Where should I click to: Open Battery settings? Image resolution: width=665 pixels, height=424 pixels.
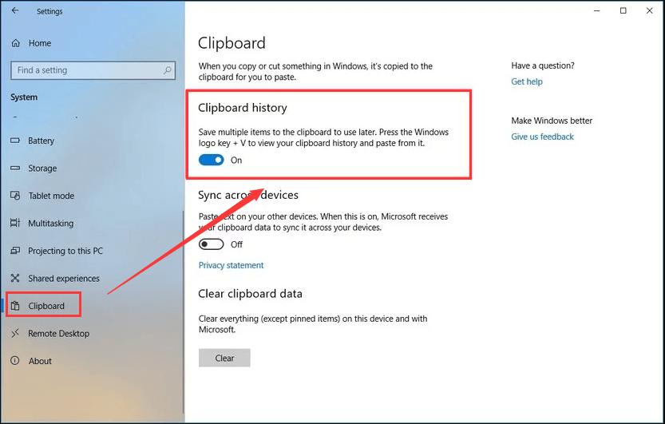(42, 141)
